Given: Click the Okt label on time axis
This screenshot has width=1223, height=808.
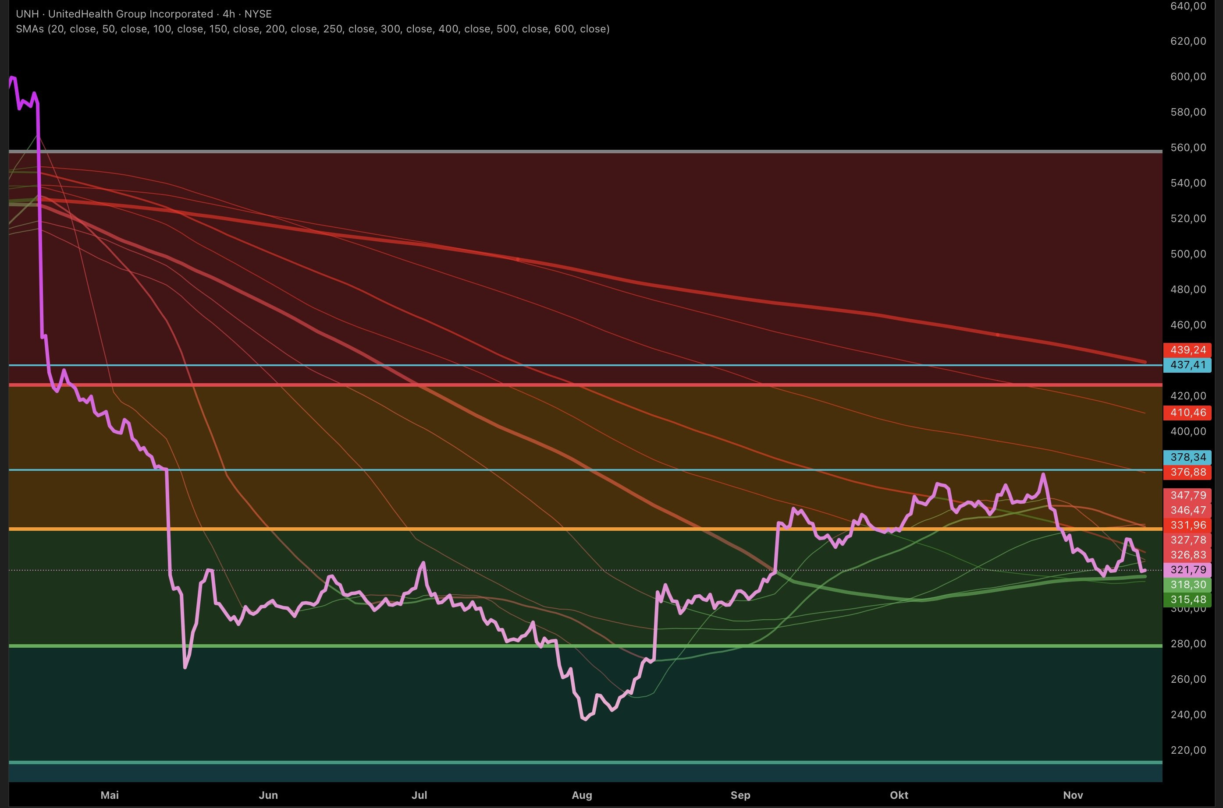Looking at the screenshot, I should point(899,795).
